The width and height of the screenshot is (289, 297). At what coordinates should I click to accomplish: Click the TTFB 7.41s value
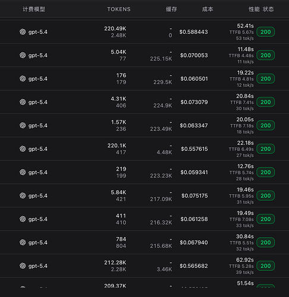[242, 102]
